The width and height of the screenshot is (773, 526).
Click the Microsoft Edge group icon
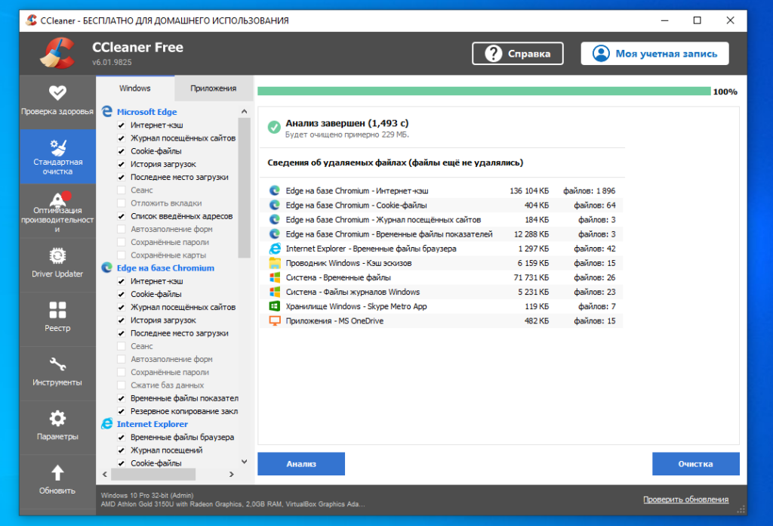(x=107, y=112)
